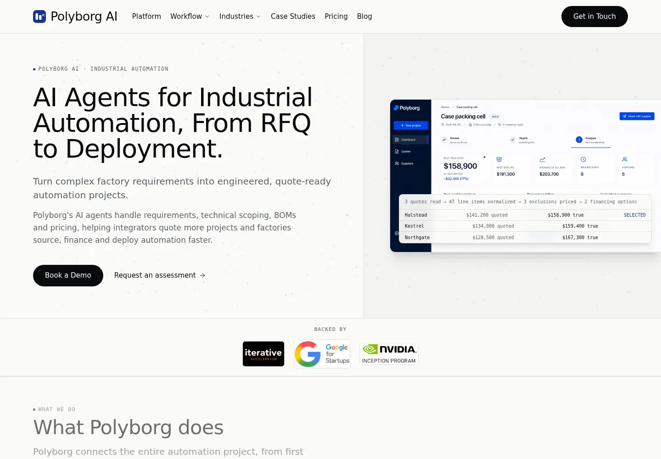Select the Dashboard grid icon in the preview sidebar
Viewport: 661px width, 459px height.
click(x=397, y=140)
